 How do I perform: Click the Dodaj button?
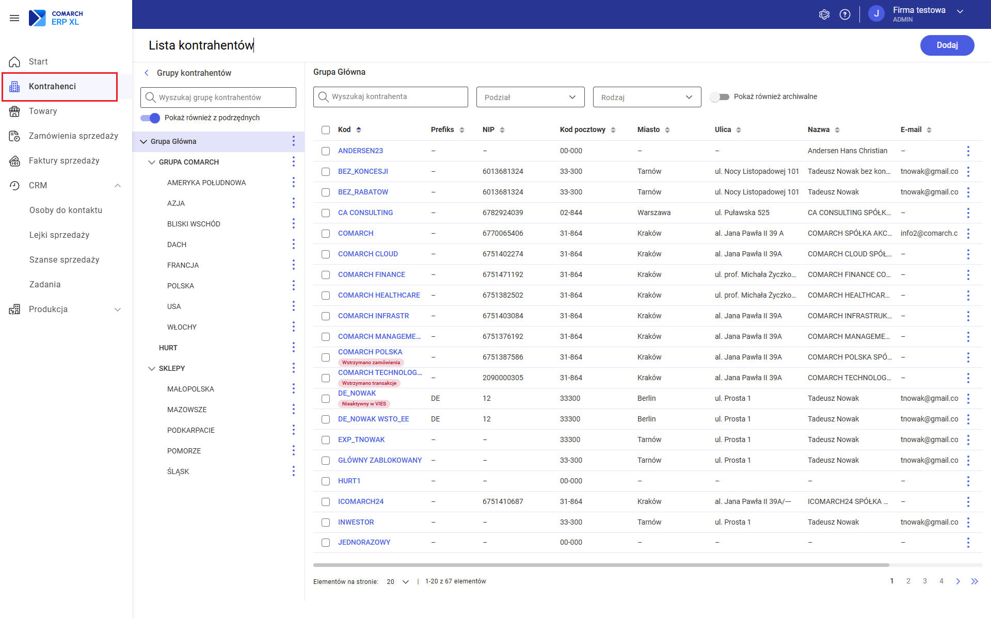click(947, 45)
